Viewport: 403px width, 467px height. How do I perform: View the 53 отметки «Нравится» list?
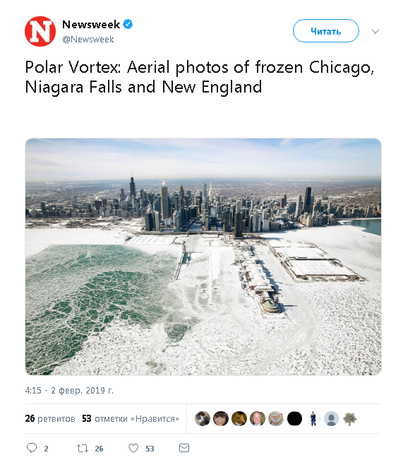[131, 418]
